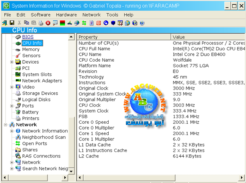Open the Tools menu

(112, 15)
